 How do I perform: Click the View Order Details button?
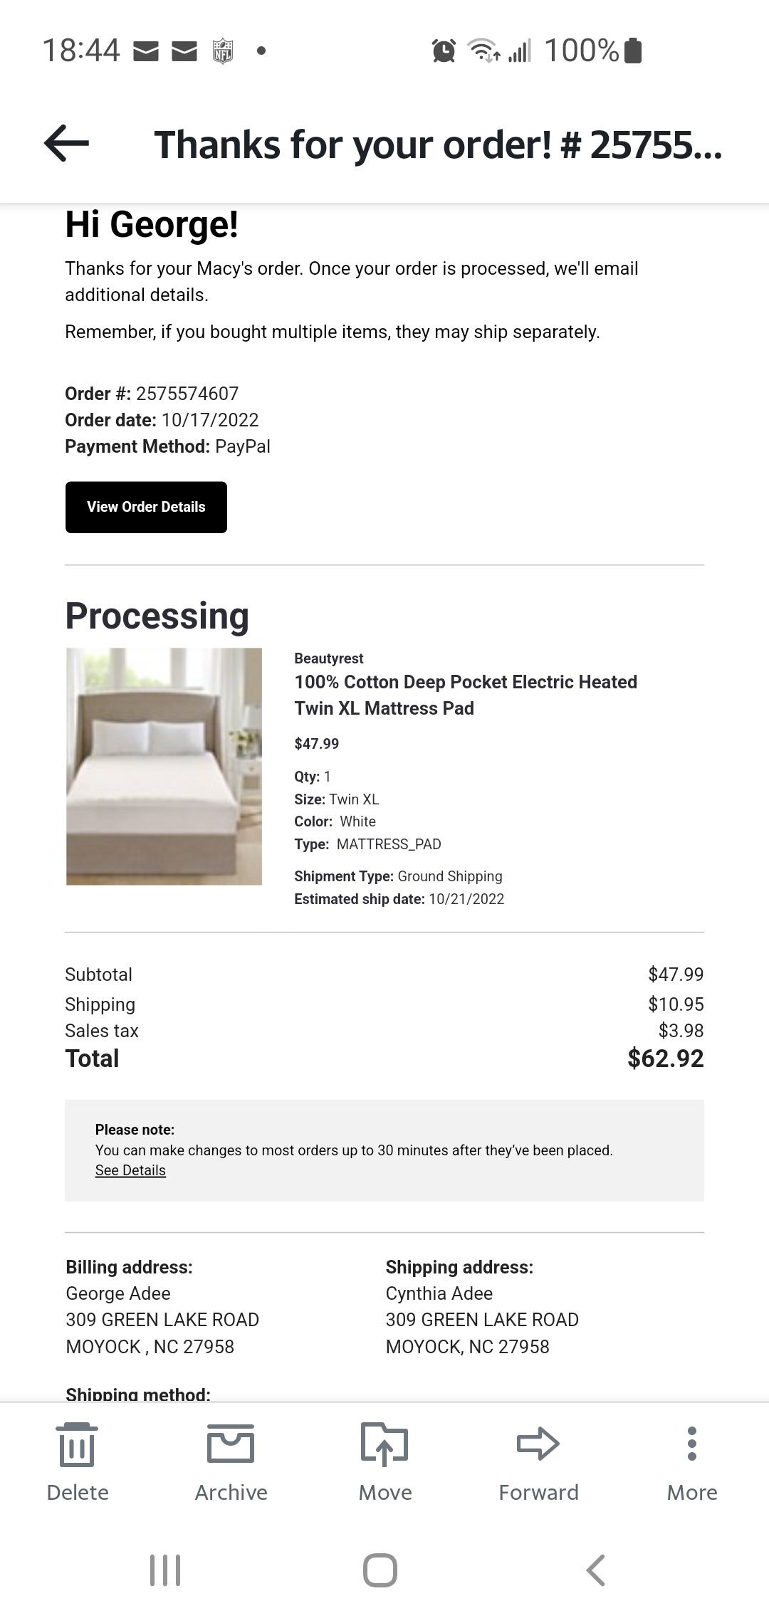click(146, 507)
